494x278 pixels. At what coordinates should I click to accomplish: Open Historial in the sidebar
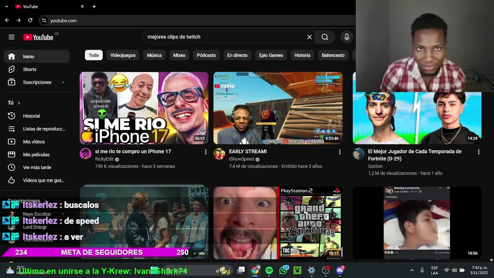click(x=37, y=116)
